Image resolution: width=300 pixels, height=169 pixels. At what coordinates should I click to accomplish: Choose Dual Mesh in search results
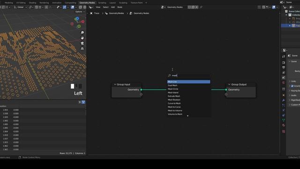(x=188, y=85)
